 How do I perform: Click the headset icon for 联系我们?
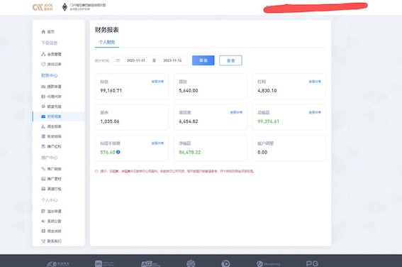click(x=43, y=241)
